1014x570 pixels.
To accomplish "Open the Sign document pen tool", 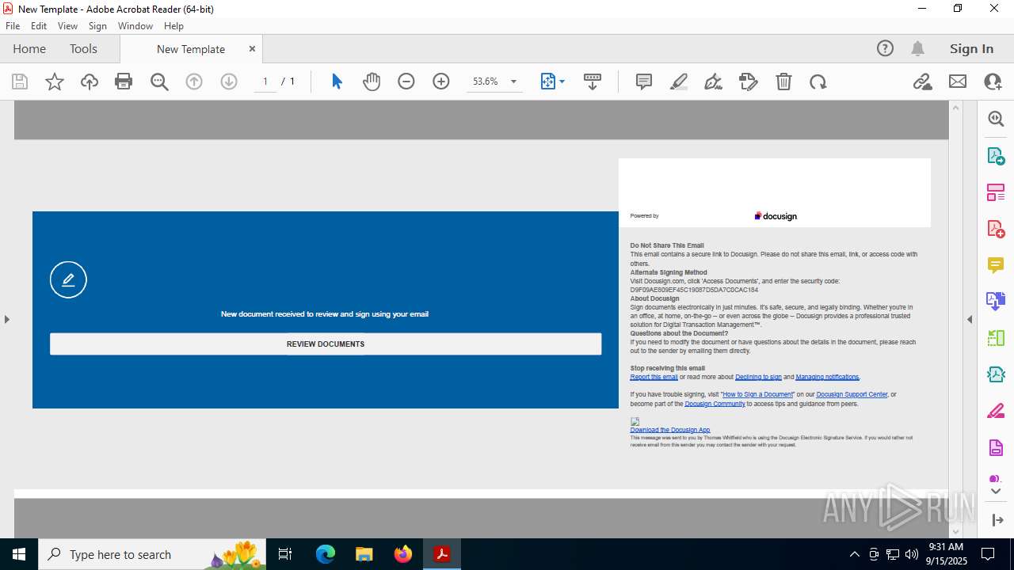I will 713,82.
